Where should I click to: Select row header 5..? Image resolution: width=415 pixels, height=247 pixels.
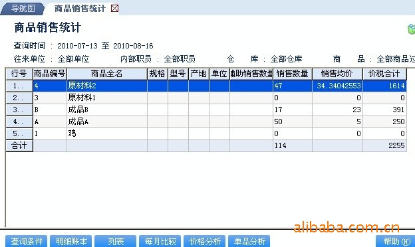pyautogui.click(x=19, y=133)
